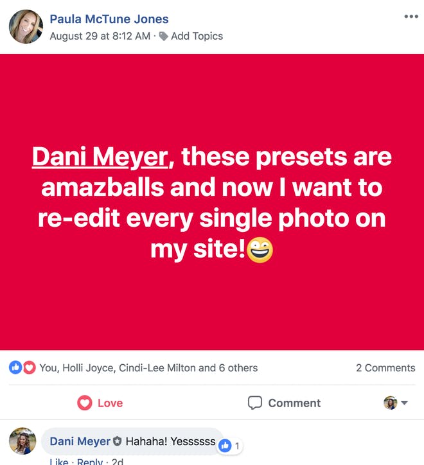Open the three-dot post options menu
The width and height of the screenshot is (424, 465).
411,17
